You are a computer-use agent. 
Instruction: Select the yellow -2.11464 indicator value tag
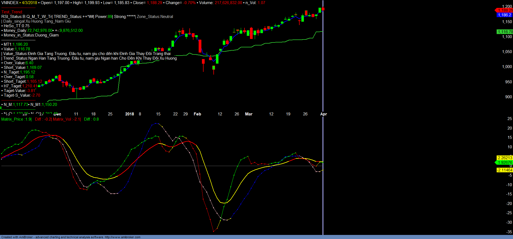point(505,170)
